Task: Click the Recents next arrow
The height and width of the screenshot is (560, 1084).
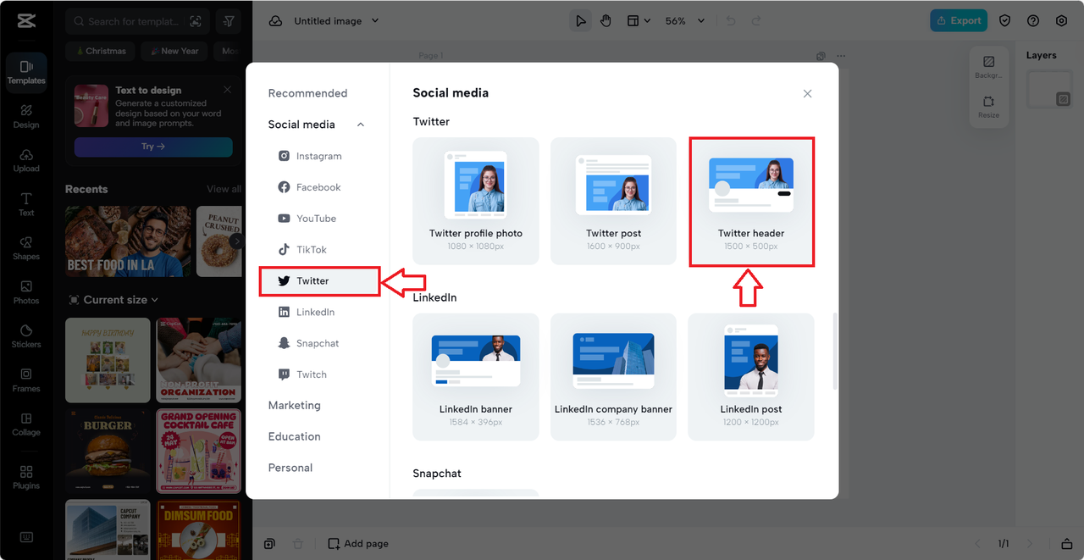Action: point(236,241)
